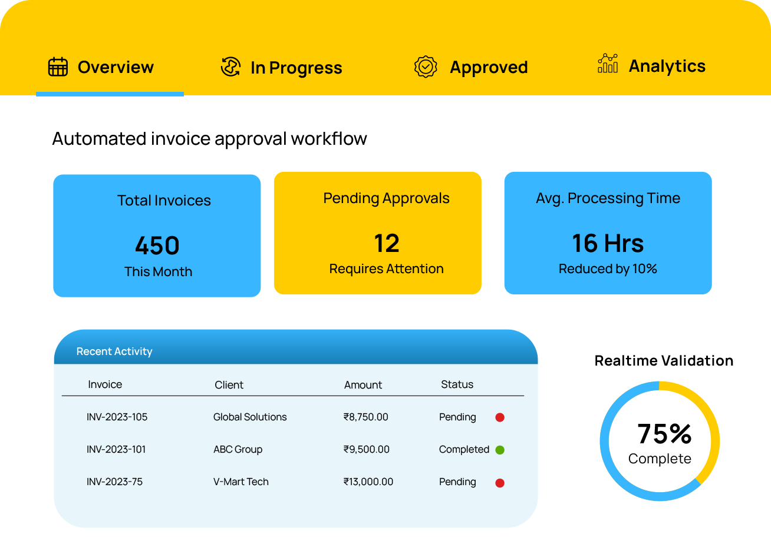Viewport: 771px width, 541px height.
Task: Click the Recent Activity panel header
Action: [x=114, y=351]
